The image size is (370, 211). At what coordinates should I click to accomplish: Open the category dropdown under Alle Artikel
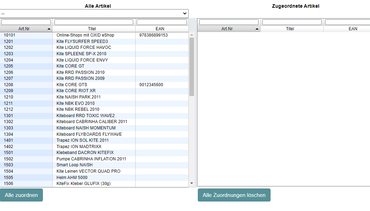(94, 13)
